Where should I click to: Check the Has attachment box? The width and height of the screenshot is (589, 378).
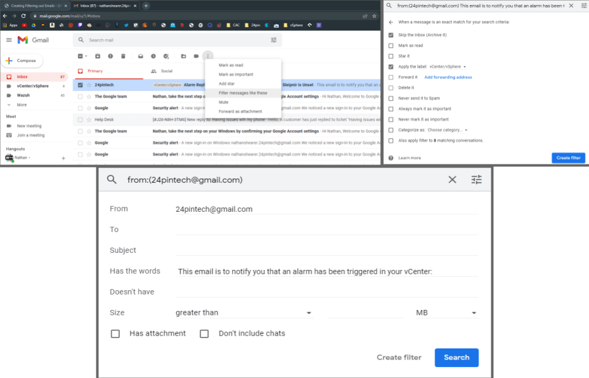pyautogui.click(x=115, y=333)
